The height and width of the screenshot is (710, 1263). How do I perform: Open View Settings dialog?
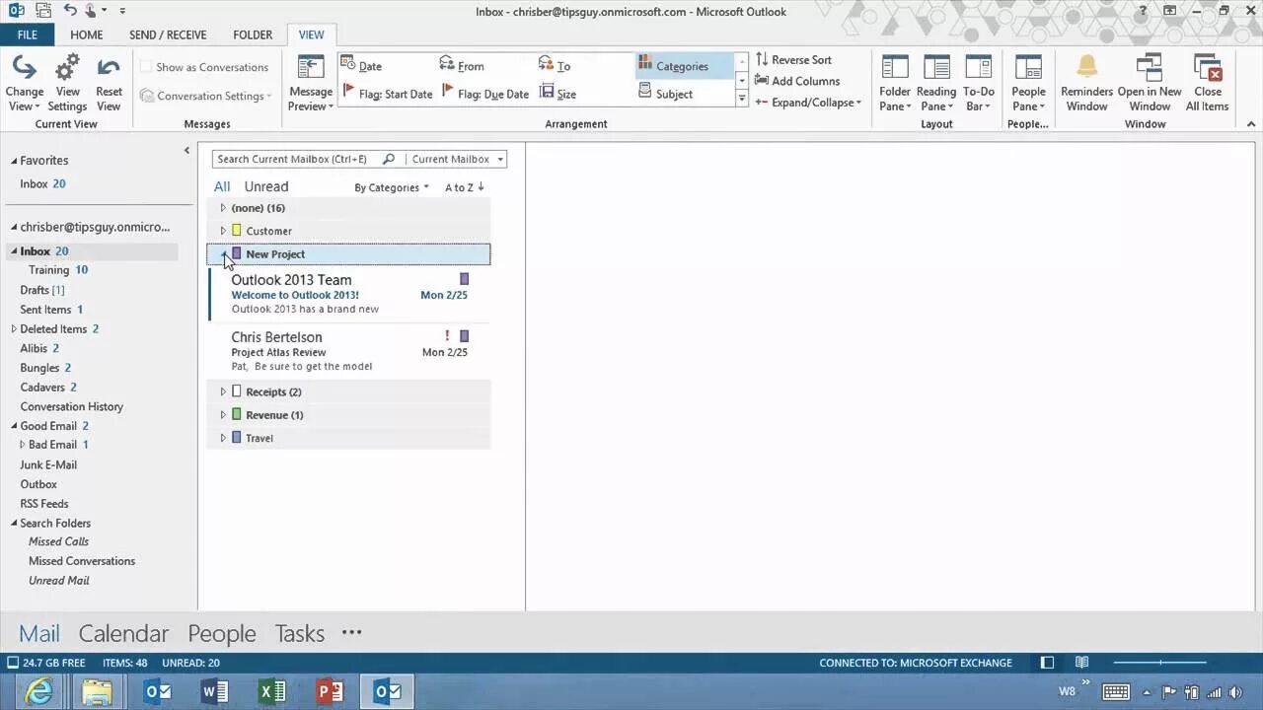67,84
